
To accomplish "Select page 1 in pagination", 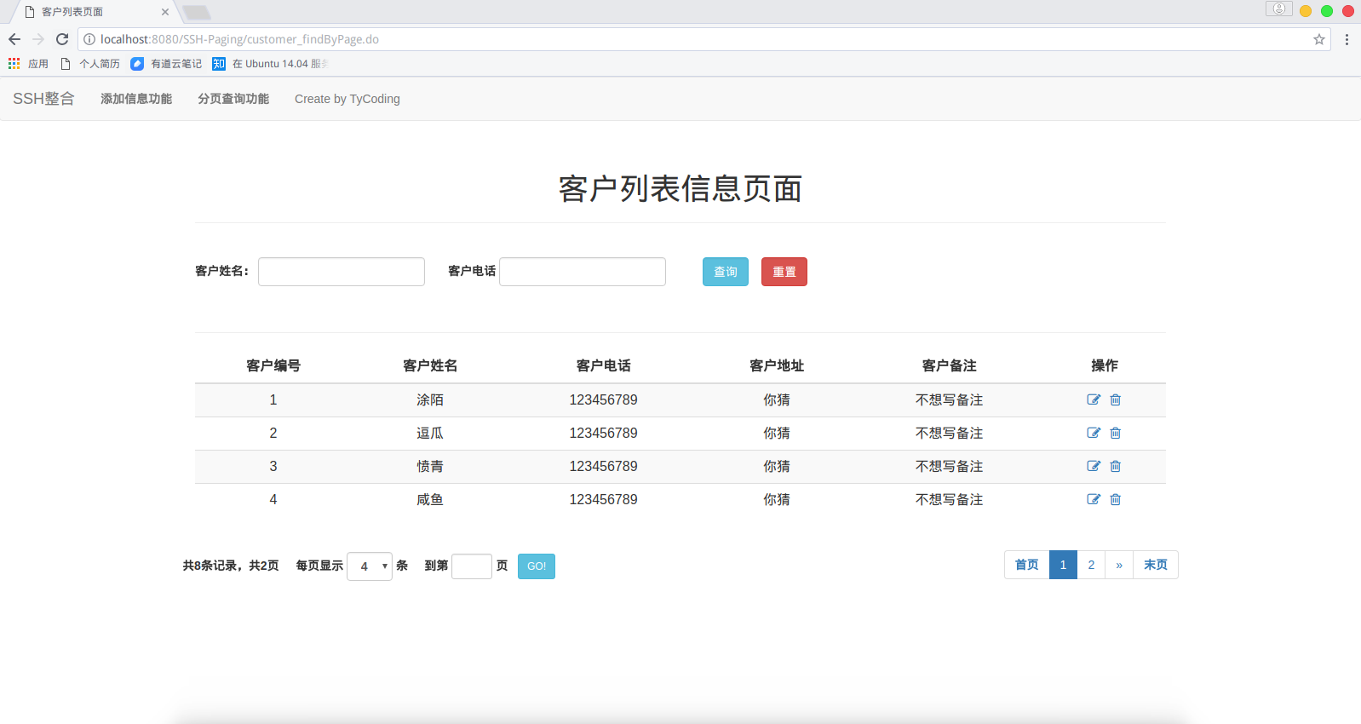I will 1063,565.
